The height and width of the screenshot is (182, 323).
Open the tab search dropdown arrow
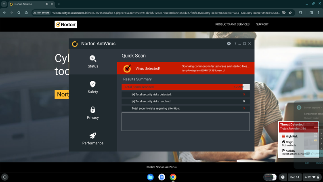(4, 4)
